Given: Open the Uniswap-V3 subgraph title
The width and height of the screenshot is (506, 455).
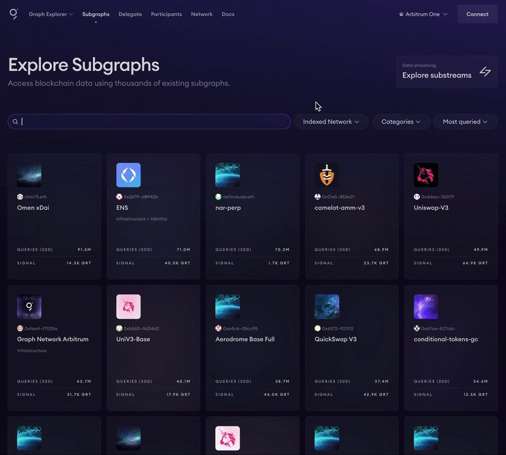Looking at the screenshot, I should 431,208.
